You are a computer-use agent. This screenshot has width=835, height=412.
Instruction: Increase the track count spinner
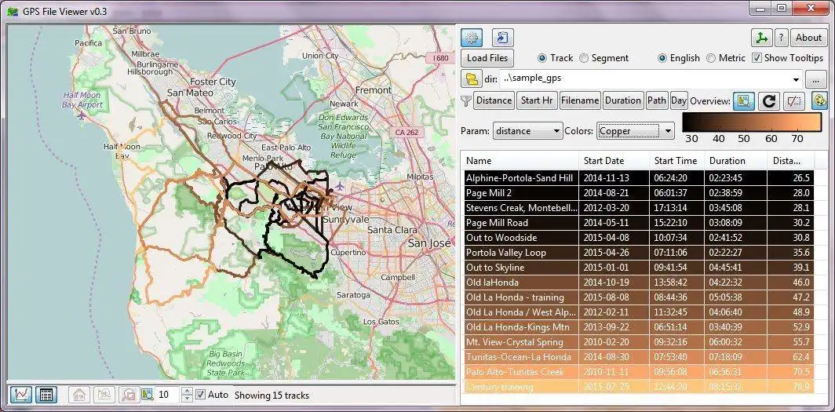click(187, 391)
